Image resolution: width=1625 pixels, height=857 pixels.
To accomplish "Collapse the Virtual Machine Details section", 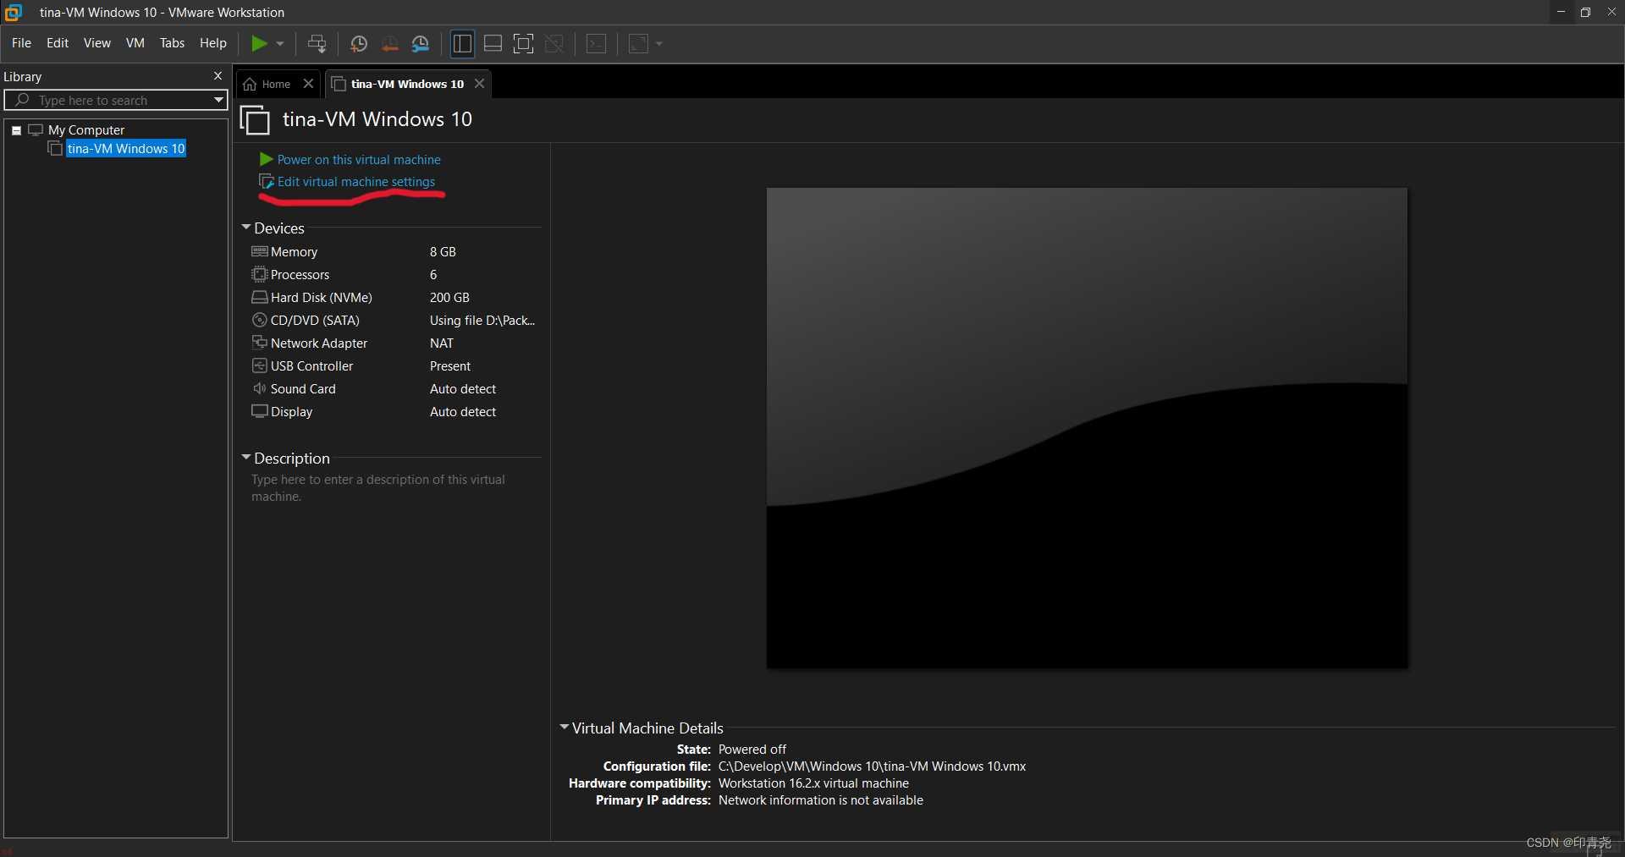I will 565,728.
